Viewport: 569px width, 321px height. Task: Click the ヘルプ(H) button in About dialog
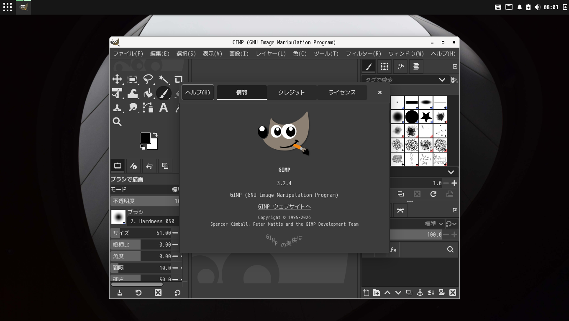[x=198, y=92]
